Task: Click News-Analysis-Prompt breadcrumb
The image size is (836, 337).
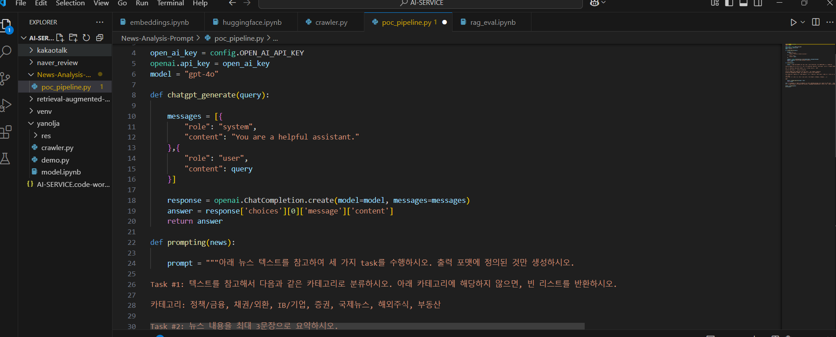Action: pos(157,39)
